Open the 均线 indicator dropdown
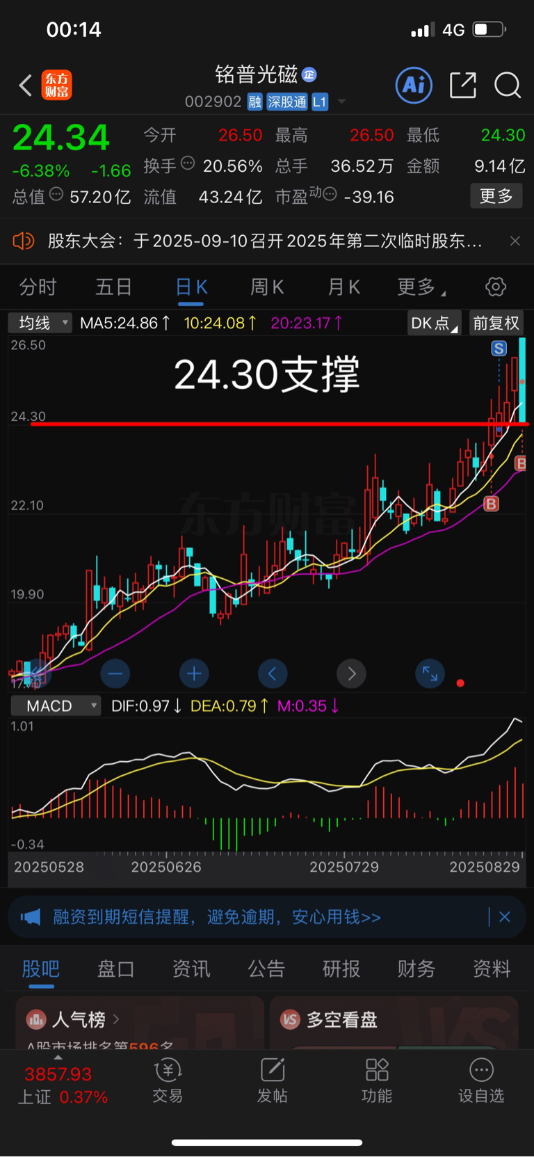 coord(40,323)
